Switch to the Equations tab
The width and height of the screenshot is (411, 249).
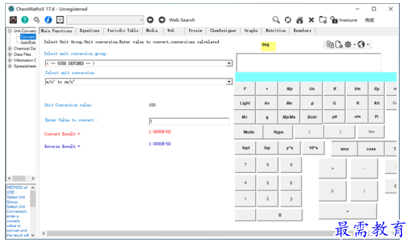click(90, 31)
